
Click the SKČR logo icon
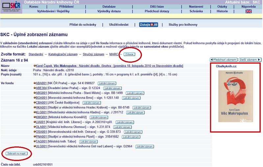(x=12, y=7)
